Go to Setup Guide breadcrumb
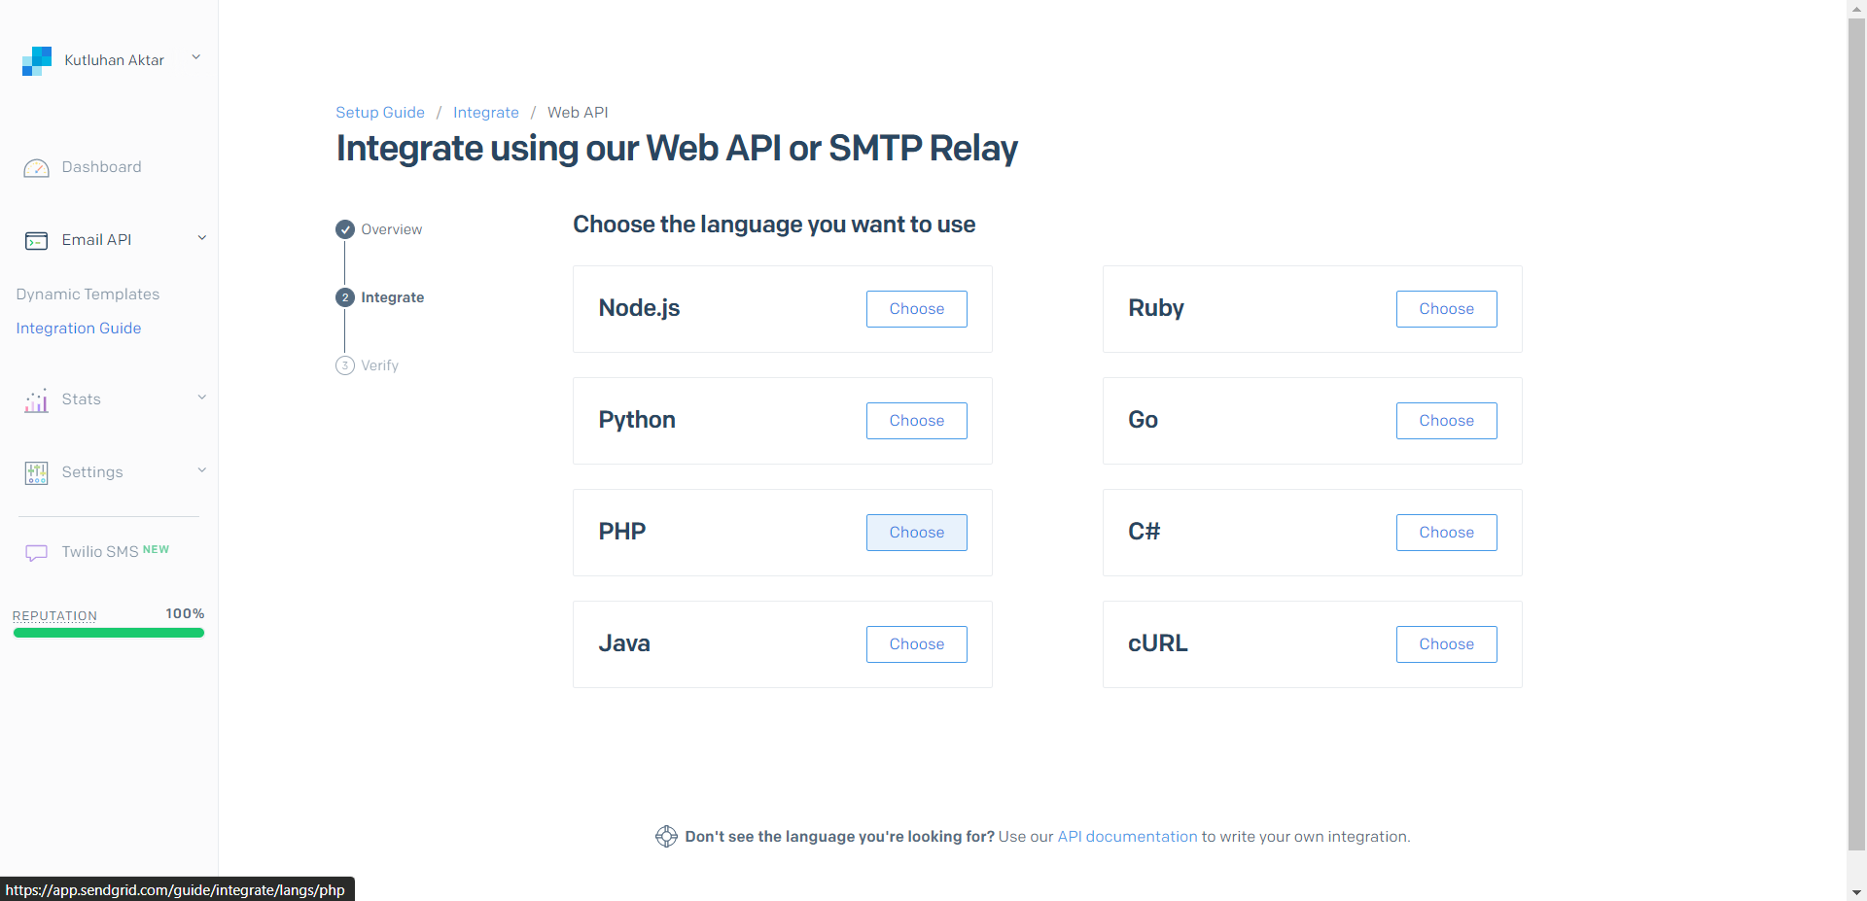1867x901 pixels. [380, 113]
